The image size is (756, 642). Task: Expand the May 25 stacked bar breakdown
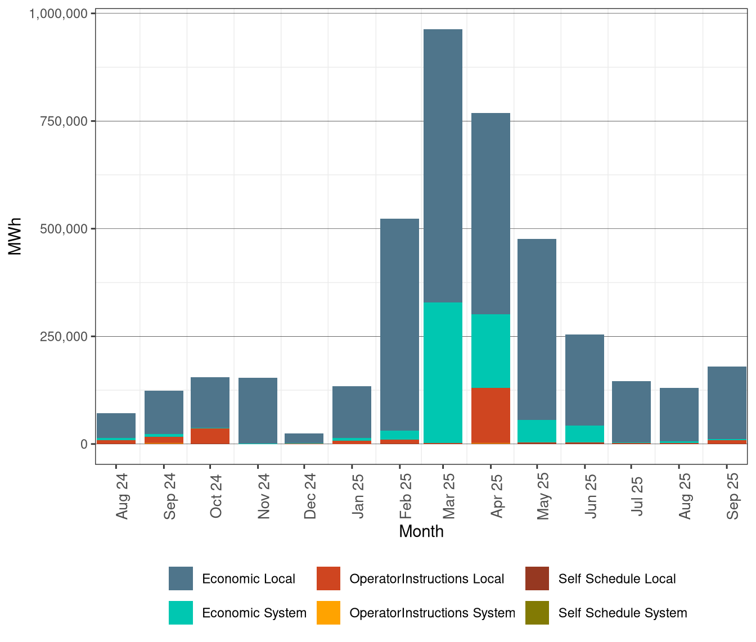(537, 337)
